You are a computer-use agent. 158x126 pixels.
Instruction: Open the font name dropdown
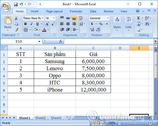tap(43, 18)
